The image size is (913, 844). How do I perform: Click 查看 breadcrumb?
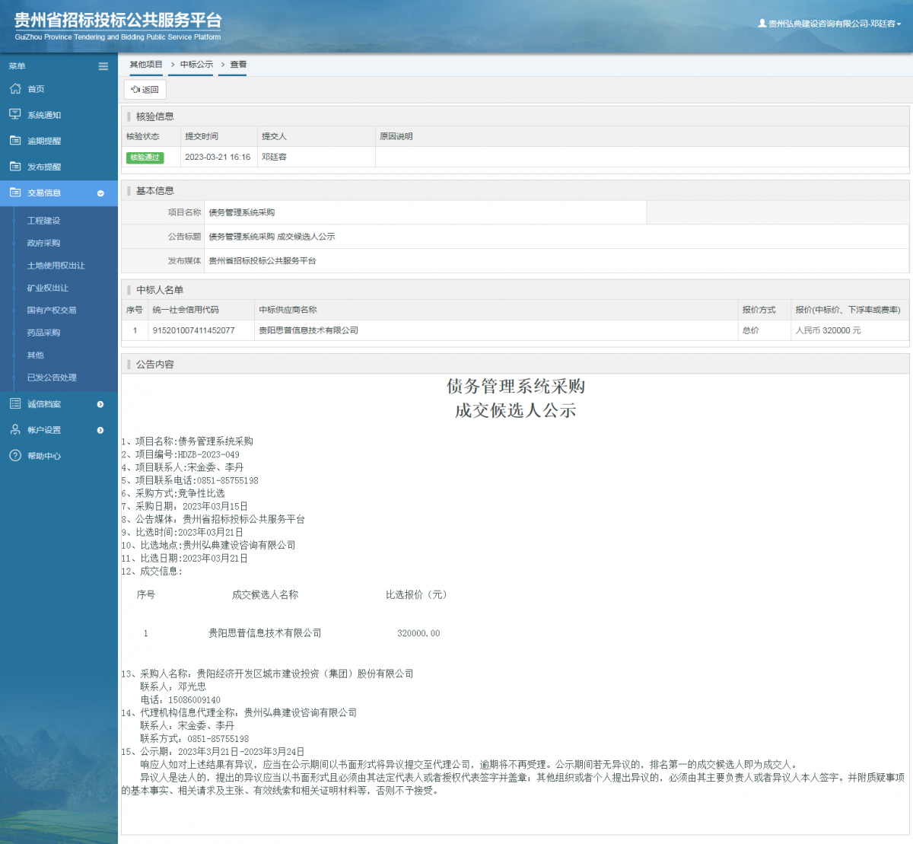click(238, 65)
